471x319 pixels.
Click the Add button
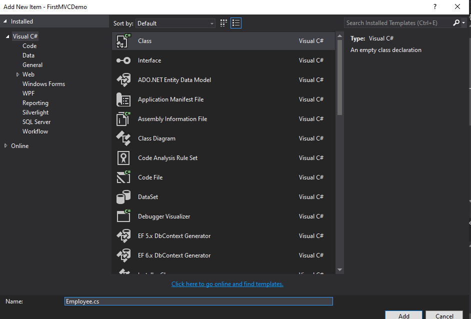coord(403,315)
